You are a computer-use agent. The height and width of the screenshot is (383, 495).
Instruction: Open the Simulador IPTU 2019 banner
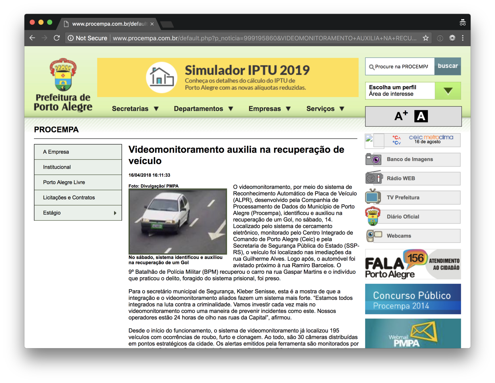228,77
